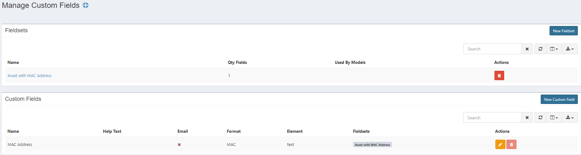Image resolution: width=581 pixels, height=155 pixels.
Task: Sort Fieldsets by Qty Fields column
Action: [x=237, y=63]
